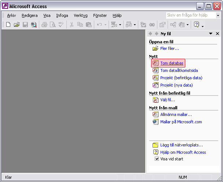Click the Open folder toolbar icon

tap(17, 25)
